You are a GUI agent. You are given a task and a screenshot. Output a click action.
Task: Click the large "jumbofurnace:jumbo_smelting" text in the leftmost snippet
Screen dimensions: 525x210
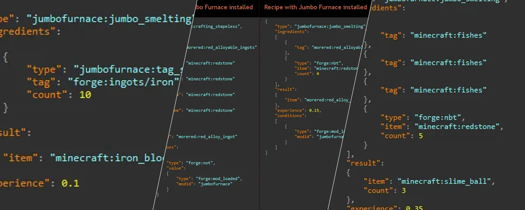tap(109, 19)
